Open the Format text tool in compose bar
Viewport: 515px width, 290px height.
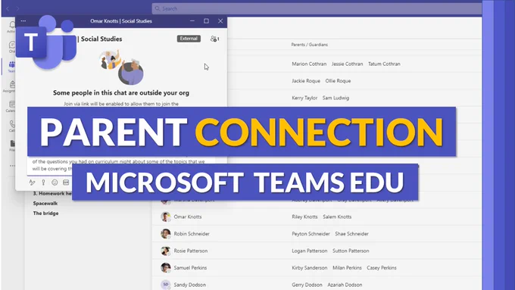click(x=32, y=182)
